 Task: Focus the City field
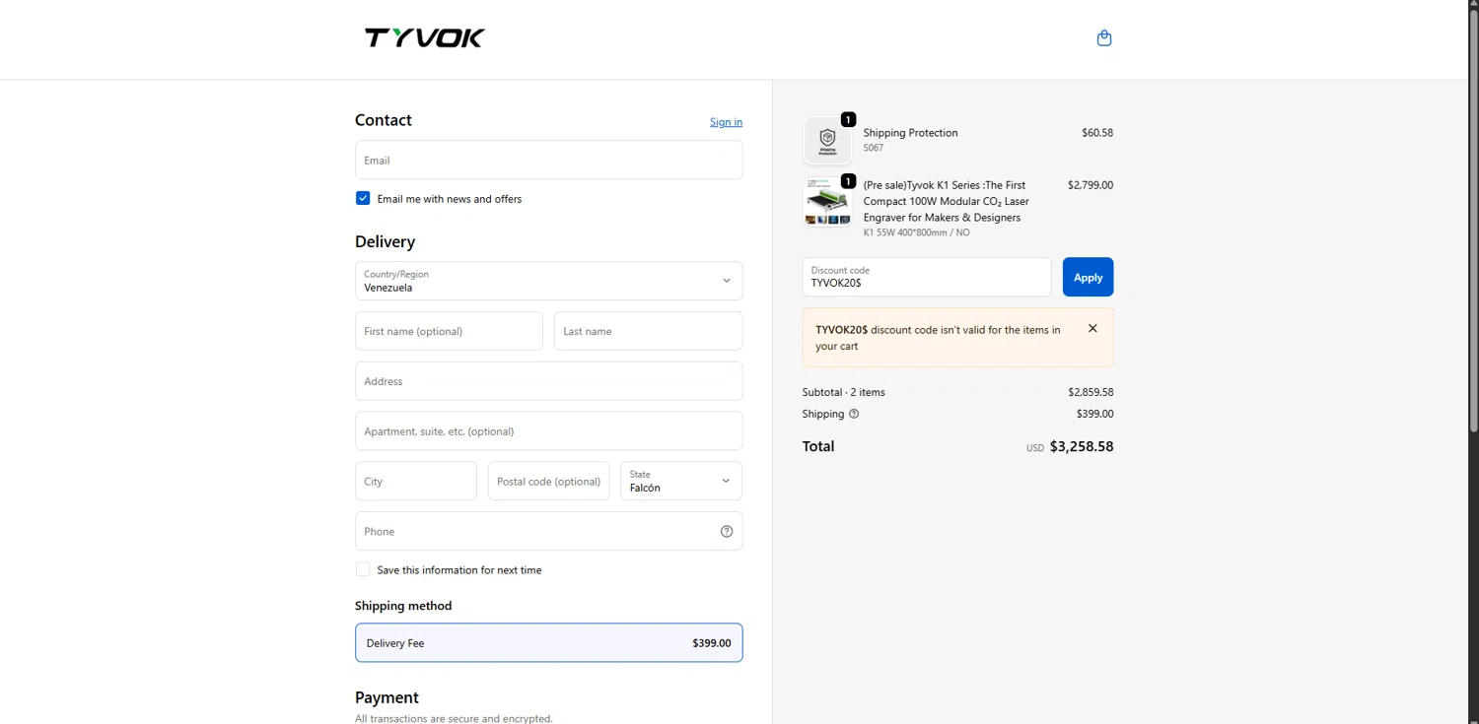pos(416,481)
